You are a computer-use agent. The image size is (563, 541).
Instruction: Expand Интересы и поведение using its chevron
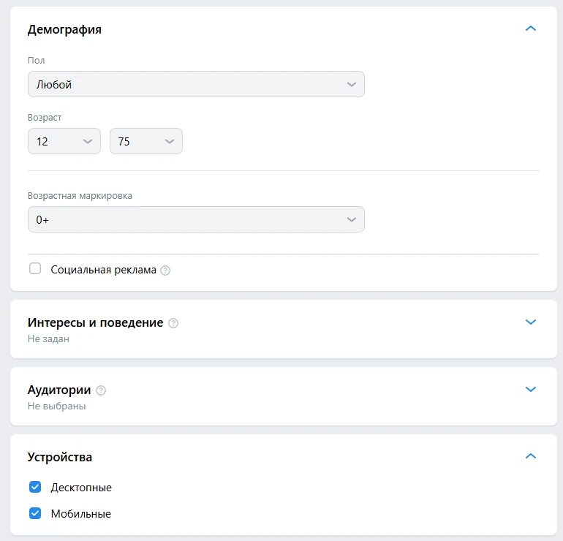pos(531,322)
